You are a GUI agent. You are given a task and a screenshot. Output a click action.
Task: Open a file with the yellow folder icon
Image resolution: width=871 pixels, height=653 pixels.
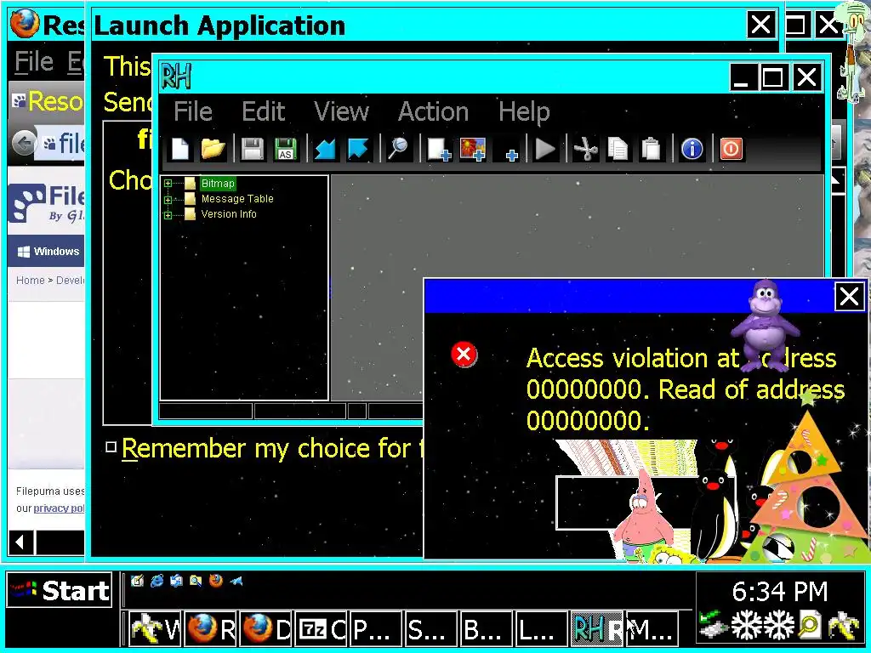(x=213, y=149)
